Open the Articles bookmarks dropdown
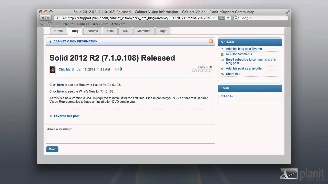The image size is (328, 184). point(118,24)
